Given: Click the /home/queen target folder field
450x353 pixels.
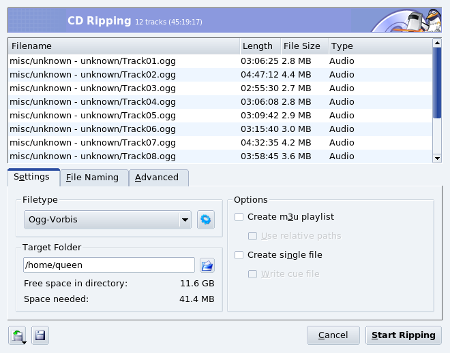Looking at the screenshot, I should [108, 265].
